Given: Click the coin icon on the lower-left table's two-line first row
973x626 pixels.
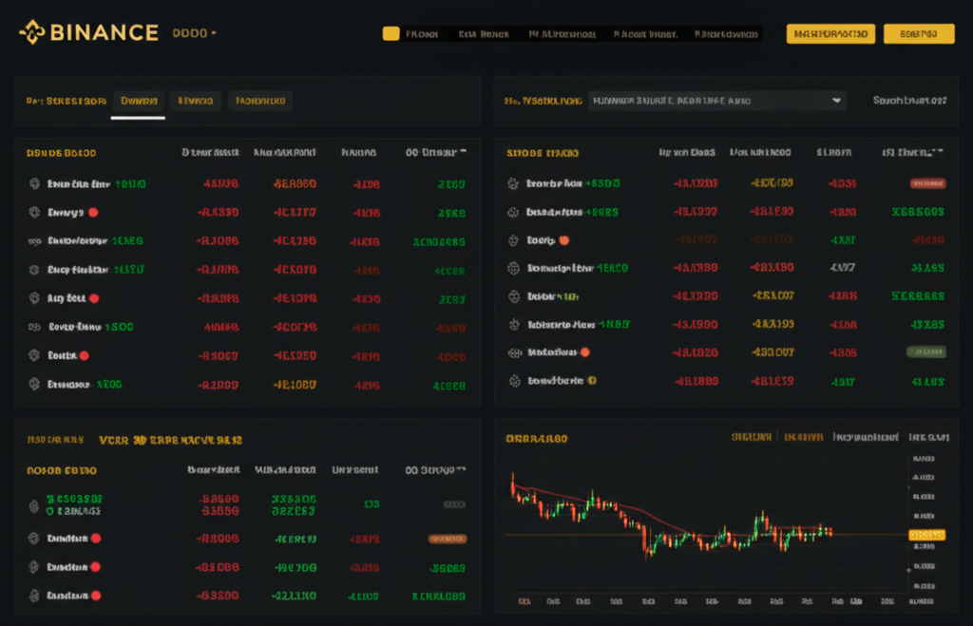Looking at the screenshot, I should pyautogui.click(x=34, y=506).
